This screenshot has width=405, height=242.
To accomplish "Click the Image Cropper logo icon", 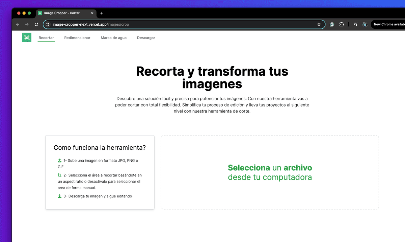I will [27, 38].
